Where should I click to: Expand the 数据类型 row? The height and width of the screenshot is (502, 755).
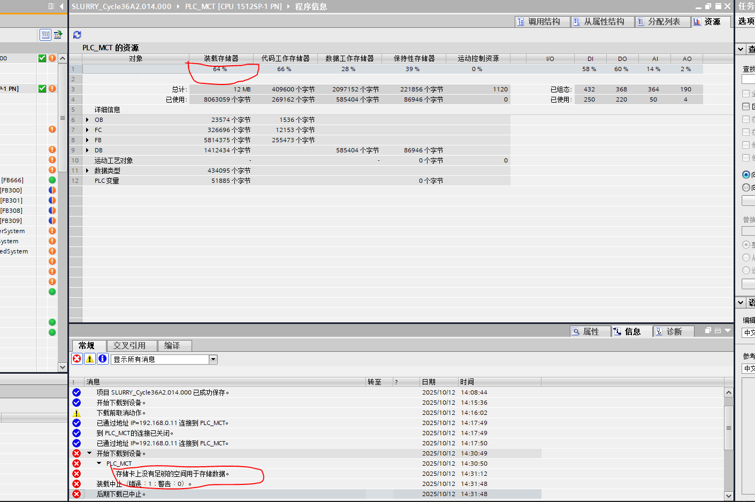87,171
